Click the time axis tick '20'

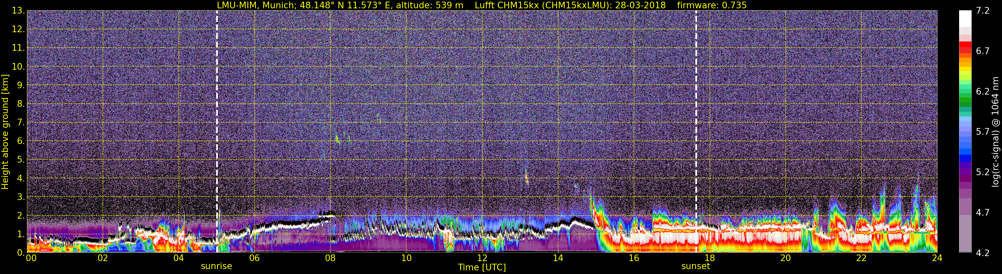coord(786,258)
